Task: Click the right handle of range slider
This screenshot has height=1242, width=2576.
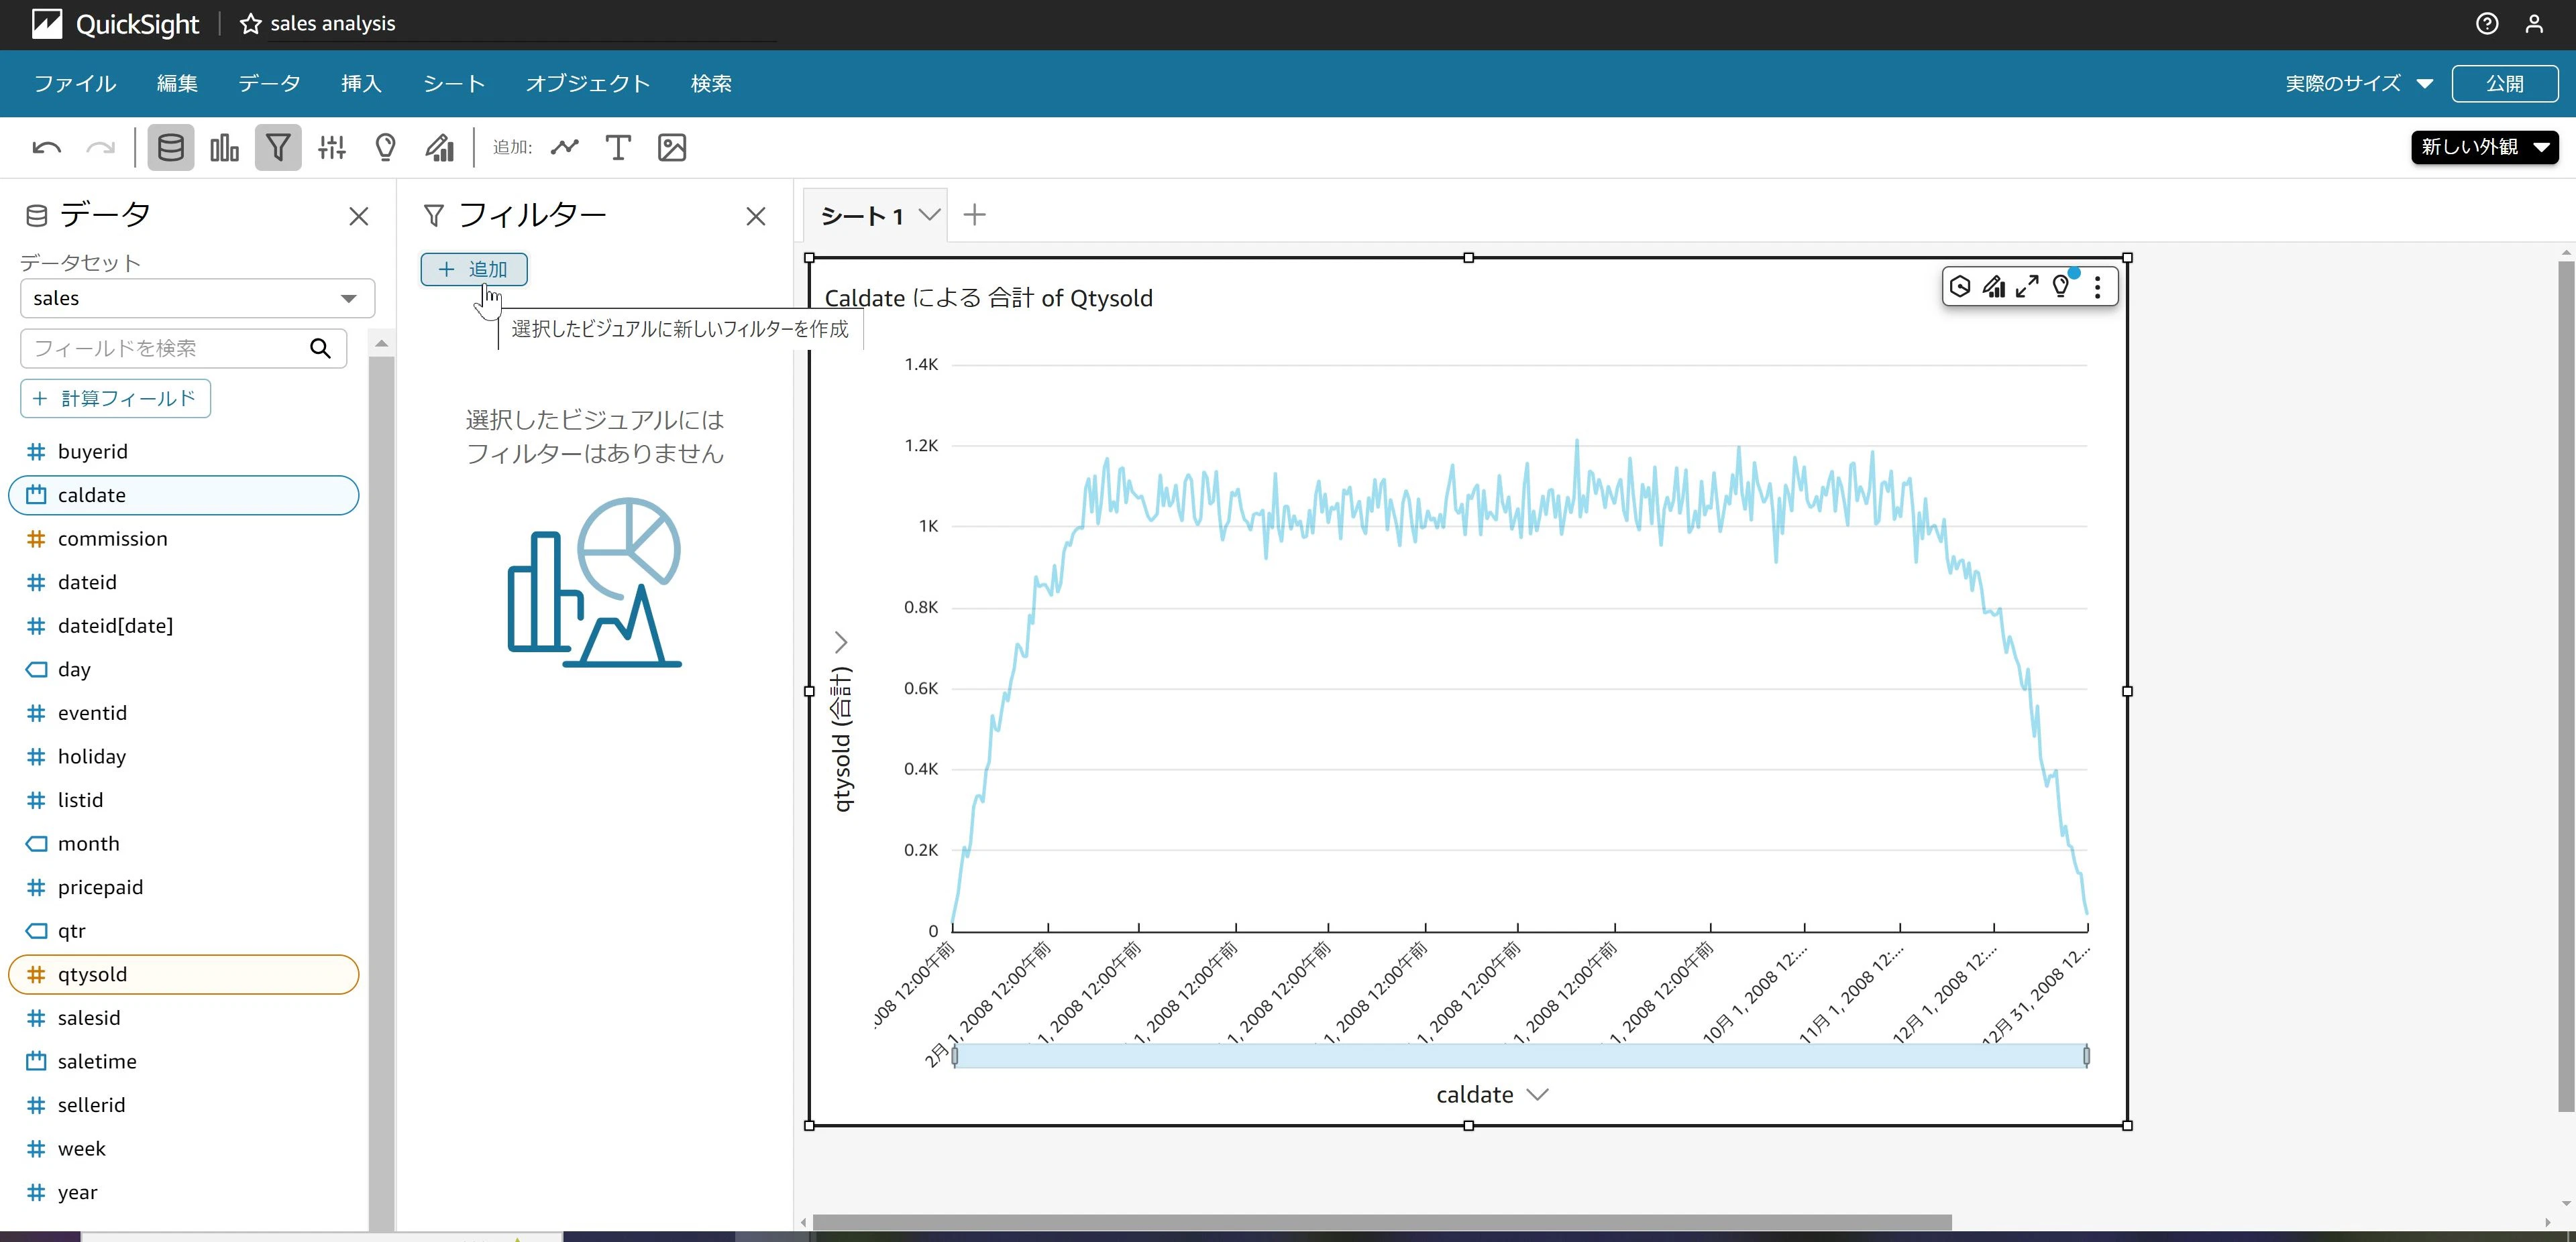Action: pyautogui.click(x=2086, y=1055)
